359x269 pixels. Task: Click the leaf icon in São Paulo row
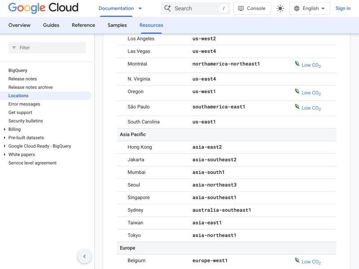coord(297,107)
